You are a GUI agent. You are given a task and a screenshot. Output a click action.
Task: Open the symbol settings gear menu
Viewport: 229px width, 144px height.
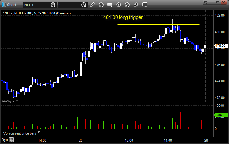coord(53,5)
